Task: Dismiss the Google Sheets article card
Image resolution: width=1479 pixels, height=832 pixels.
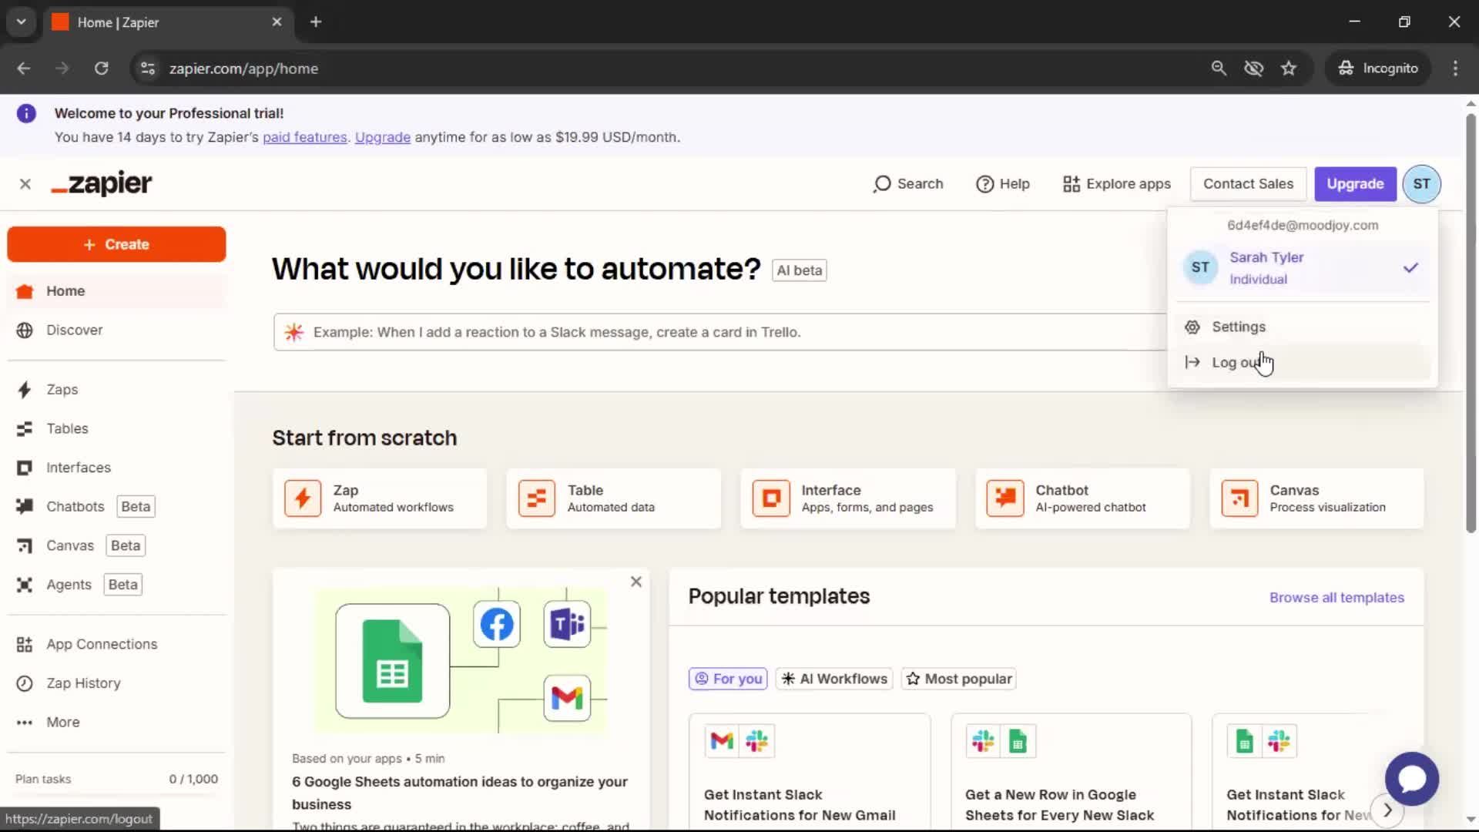Action: click(x=636, y=582)
